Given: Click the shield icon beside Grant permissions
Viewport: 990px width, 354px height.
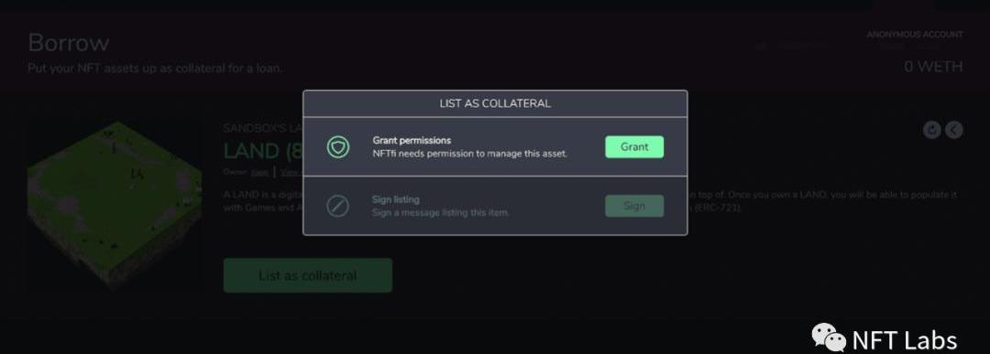Looking at the screenshot, I should pos(337,146).
